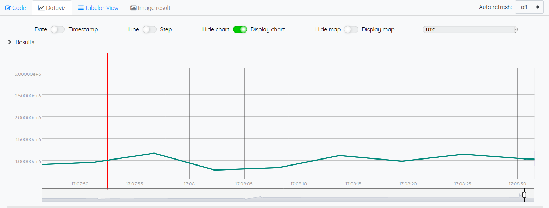Expand the Results section chevron
This screenshot has width=549, height=208.
coord(10,42)
